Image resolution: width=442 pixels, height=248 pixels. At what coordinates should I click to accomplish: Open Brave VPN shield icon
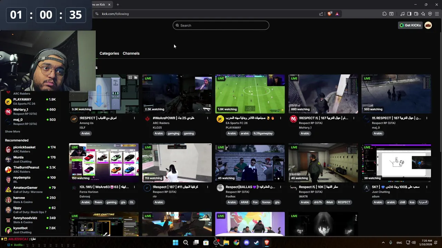coord(430,14)
